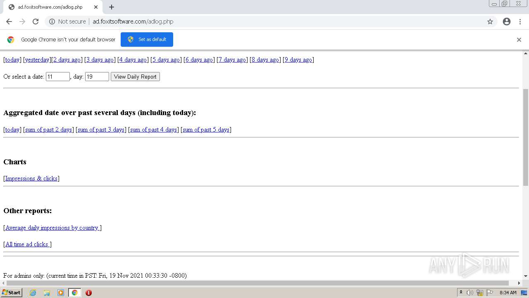
Task: Open the '9 days ago' report
Action: [298, 60]
